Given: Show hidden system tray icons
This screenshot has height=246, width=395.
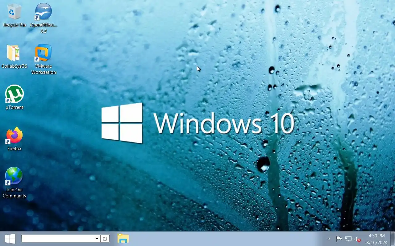Looking at the screenshot, I should tap(329, 239).
